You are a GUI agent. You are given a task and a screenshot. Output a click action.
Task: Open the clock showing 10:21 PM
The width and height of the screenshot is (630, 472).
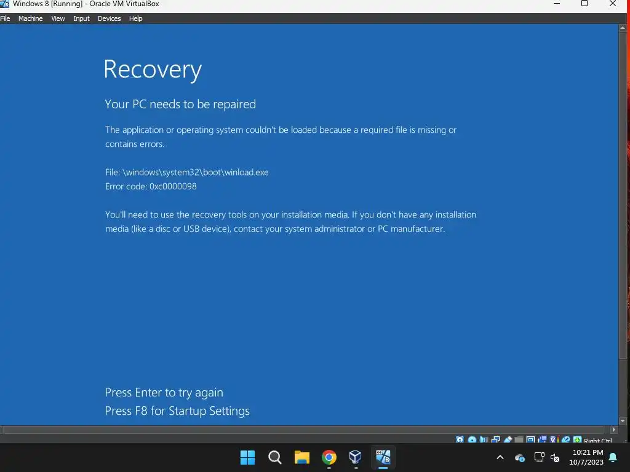click(586, 457)
